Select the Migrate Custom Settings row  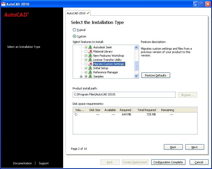[x=109, y=64]
